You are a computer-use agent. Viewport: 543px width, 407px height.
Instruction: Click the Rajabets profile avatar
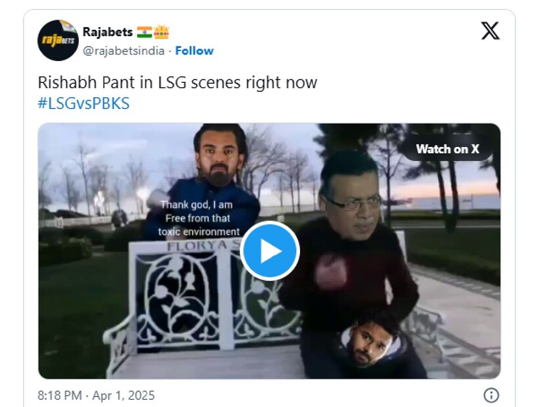(x=57, y=41)
